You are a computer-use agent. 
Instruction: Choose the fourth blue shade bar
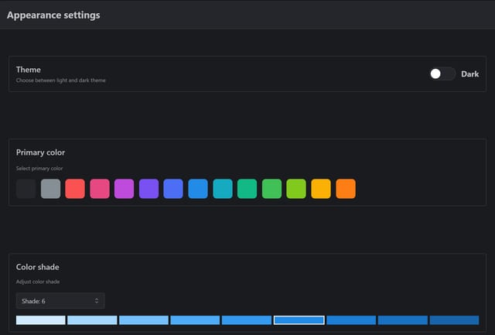point(195,320)
